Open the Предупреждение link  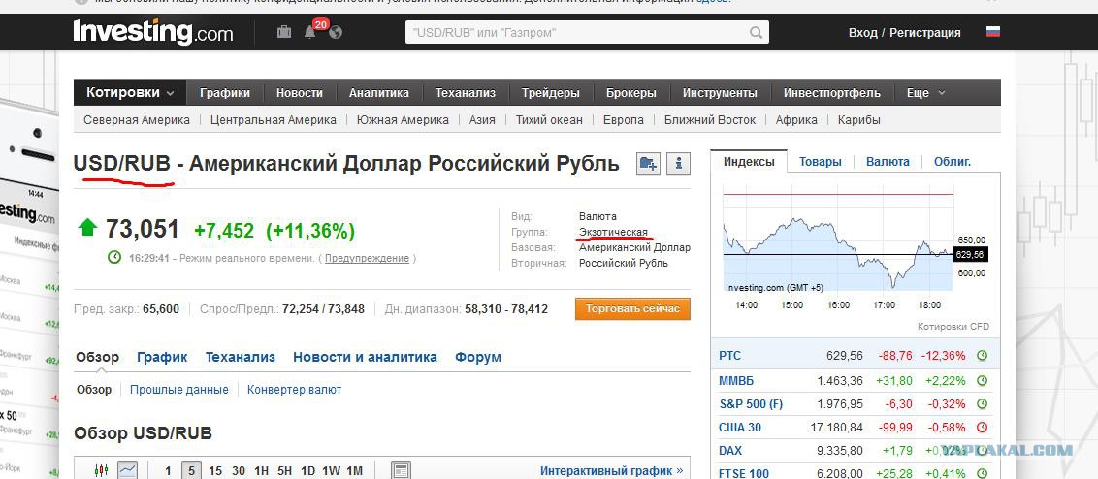[x=367, y=258]
